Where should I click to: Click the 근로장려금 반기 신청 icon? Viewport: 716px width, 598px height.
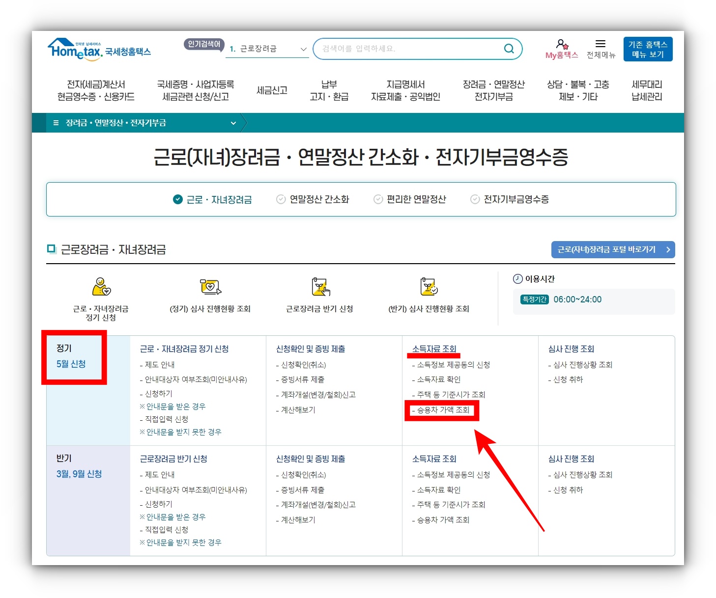point(320,286)
